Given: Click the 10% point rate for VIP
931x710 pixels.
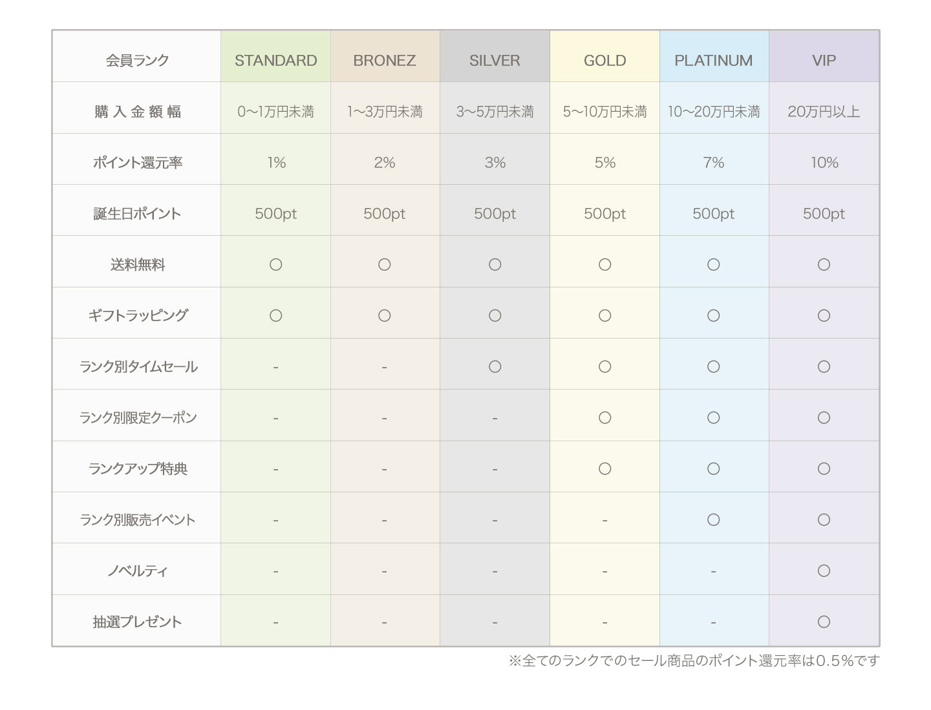Looking at the screenshot, I should click(x=824, y=163).
